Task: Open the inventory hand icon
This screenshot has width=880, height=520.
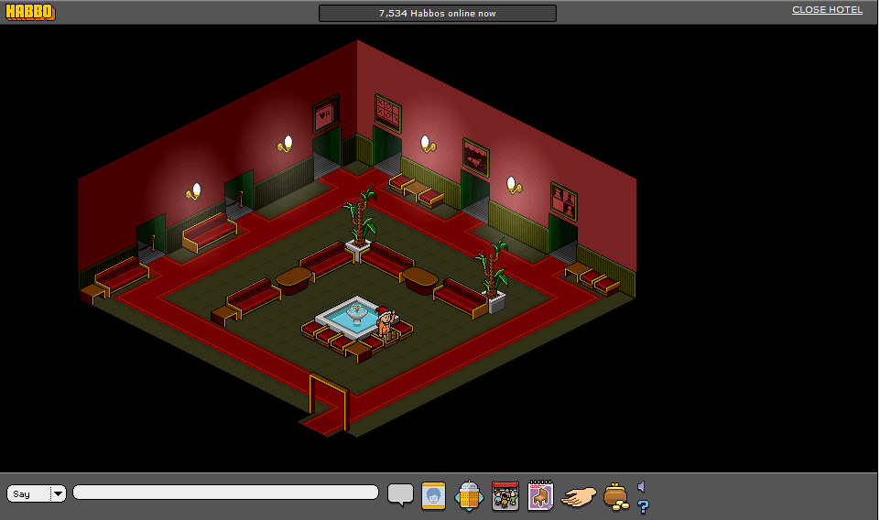Action: tap(579, 497)
